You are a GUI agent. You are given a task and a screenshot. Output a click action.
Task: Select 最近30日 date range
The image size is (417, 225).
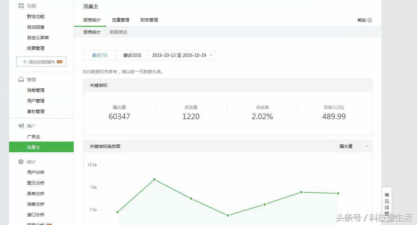pyautogui.click(x=132, y=55)
